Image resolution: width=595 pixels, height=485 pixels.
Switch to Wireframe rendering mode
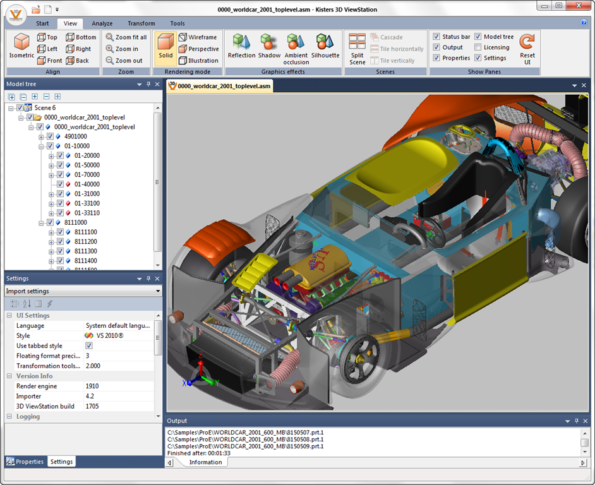pyautogui.click(x=198, y=37)
